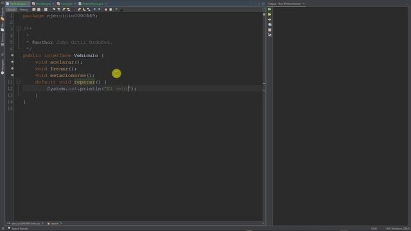Screen dimensions: 411x231
Task: Open Search Results in status bar
Action: pos(18,228)
